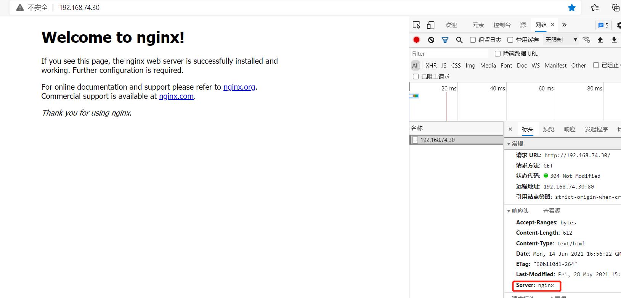The image size is (621, 298).
Task: Switch to 响应 details tab
Action: point(570,129)
